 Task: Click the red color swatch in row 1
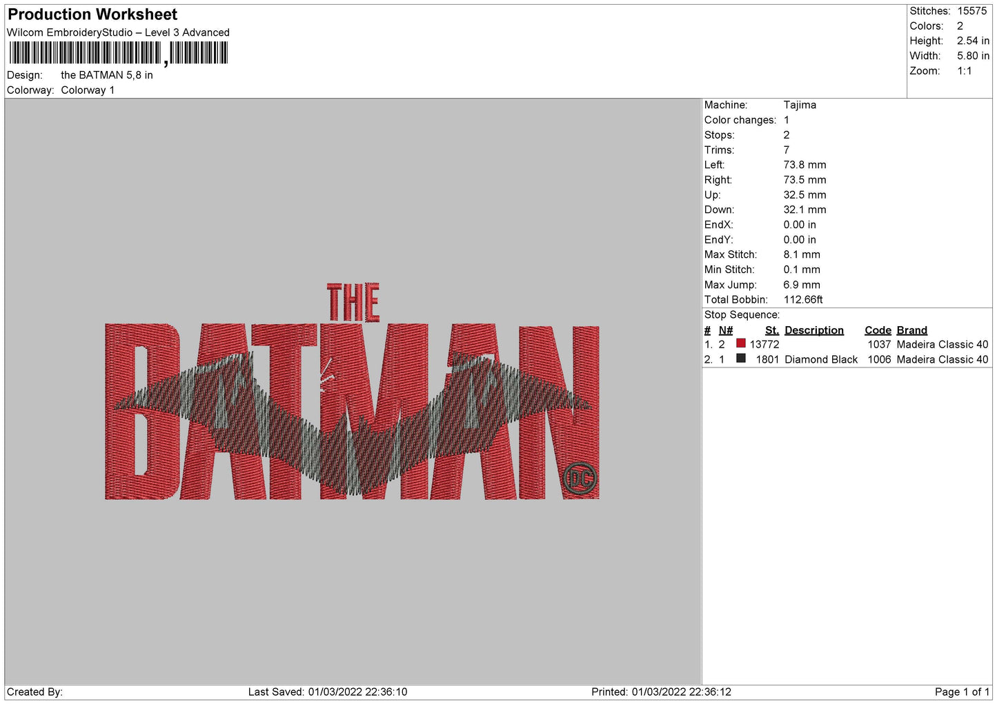740,343
